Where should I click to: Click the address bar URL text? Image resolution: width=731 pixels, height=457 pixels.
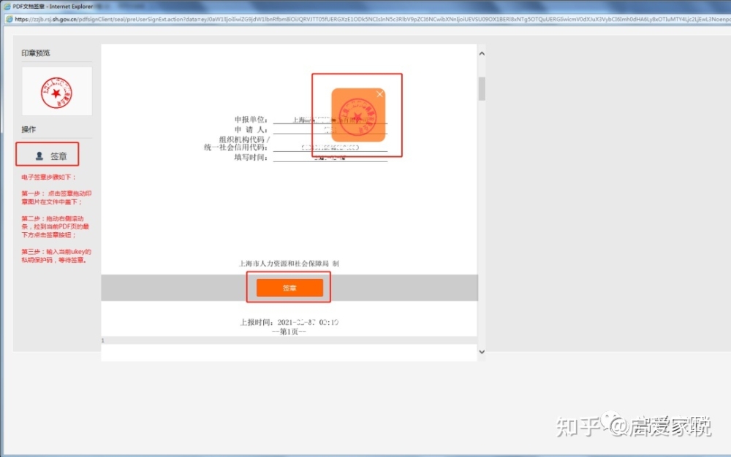372,19
